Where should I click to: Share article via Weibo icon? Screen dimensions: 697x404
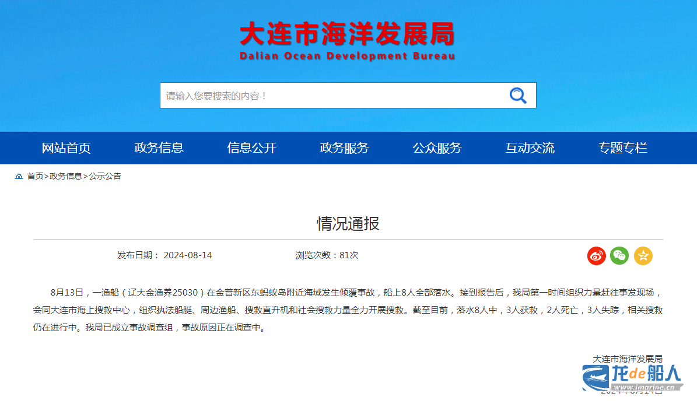click(x=596, y=256)
